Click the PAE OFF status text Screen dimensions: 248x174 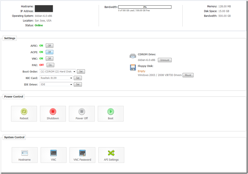point(42,65)
